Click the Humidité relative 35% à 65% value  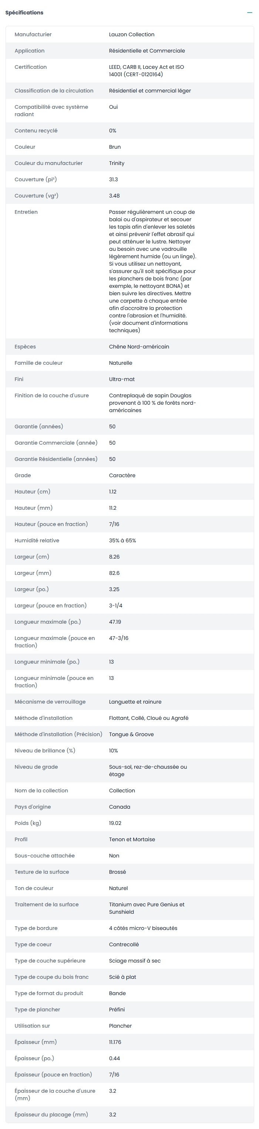click(122, 540)
